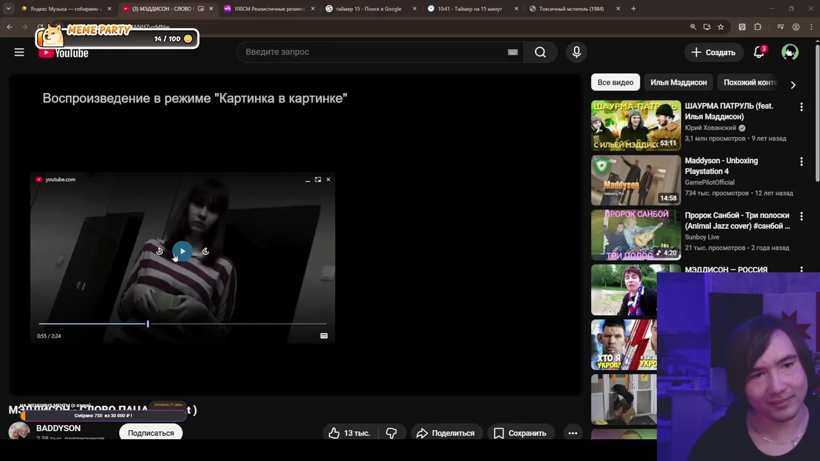Viewport: 820px width, 461px height.
Task: Open browser zoom magnifier icon
Action: 693,27
